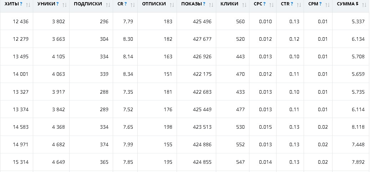
Task: Click the ПОДПИСКИ column header label
Action: [x=88, y=4]
